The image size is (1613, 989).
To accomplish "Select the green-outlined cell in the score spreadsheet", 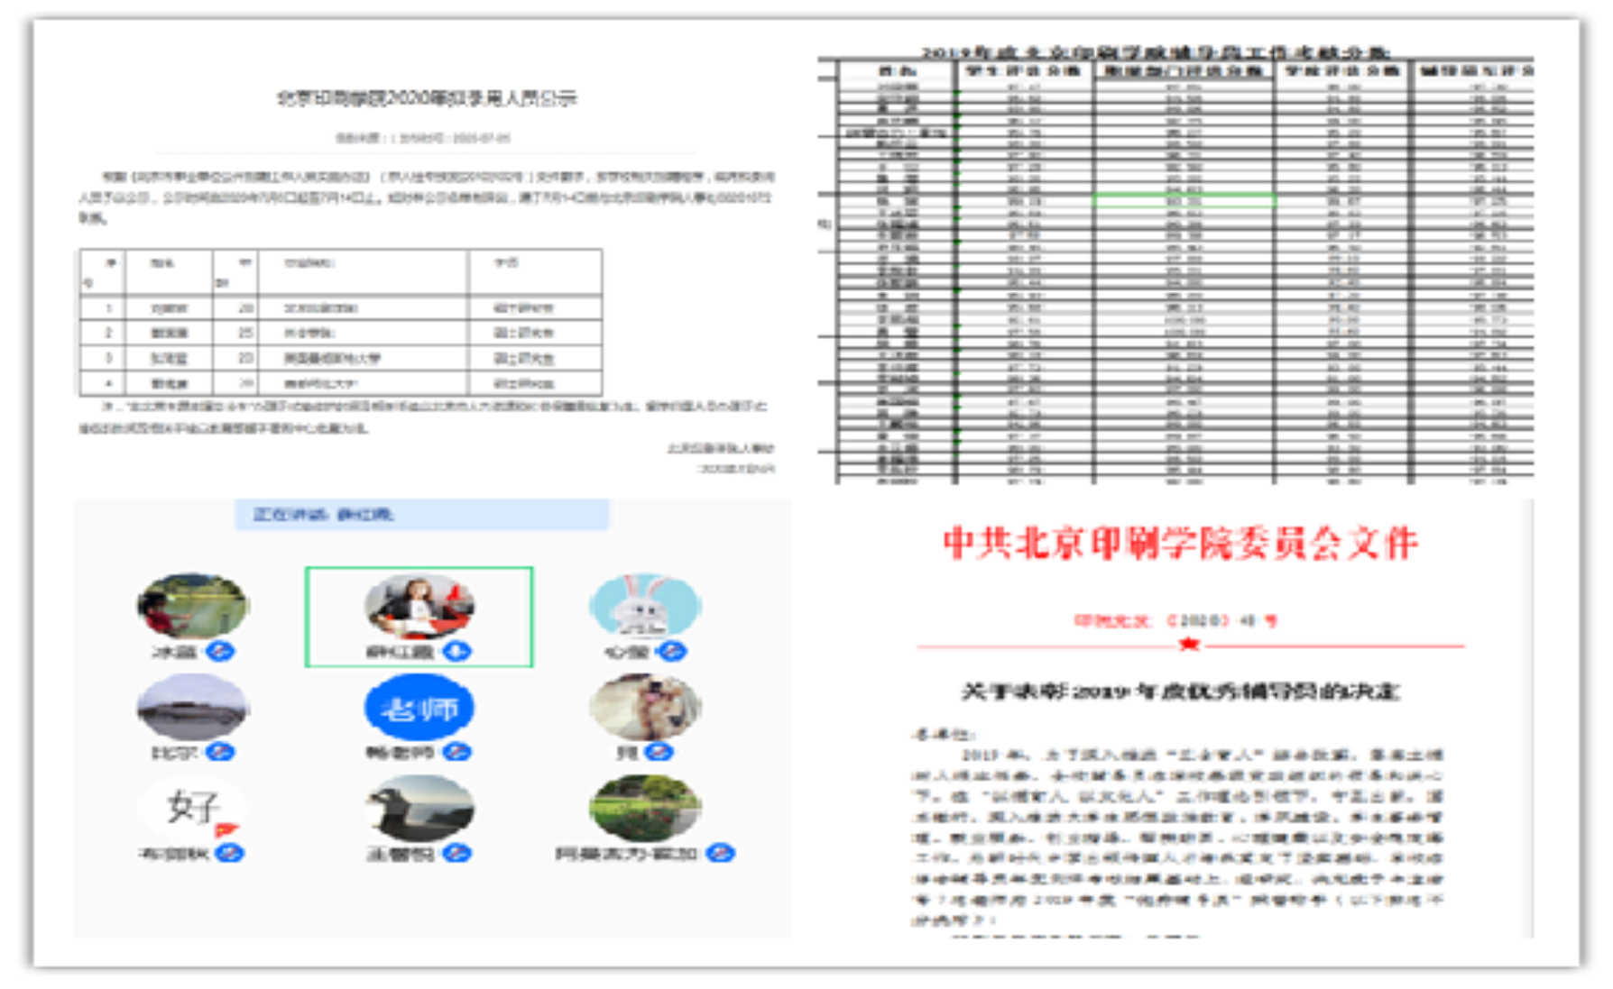I will coord(1184,199).
